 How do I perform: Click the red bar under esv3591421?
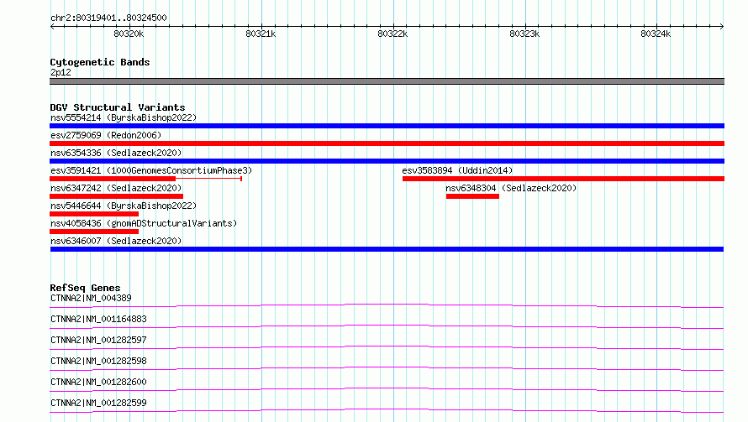[x=113, y=179]
